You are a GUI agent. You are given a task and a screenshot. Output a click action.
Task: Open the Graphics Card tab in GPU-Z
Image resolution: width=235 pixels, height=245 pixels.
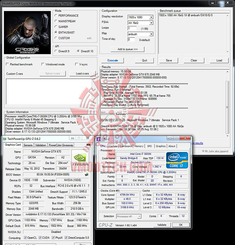[x=13, y=145]
